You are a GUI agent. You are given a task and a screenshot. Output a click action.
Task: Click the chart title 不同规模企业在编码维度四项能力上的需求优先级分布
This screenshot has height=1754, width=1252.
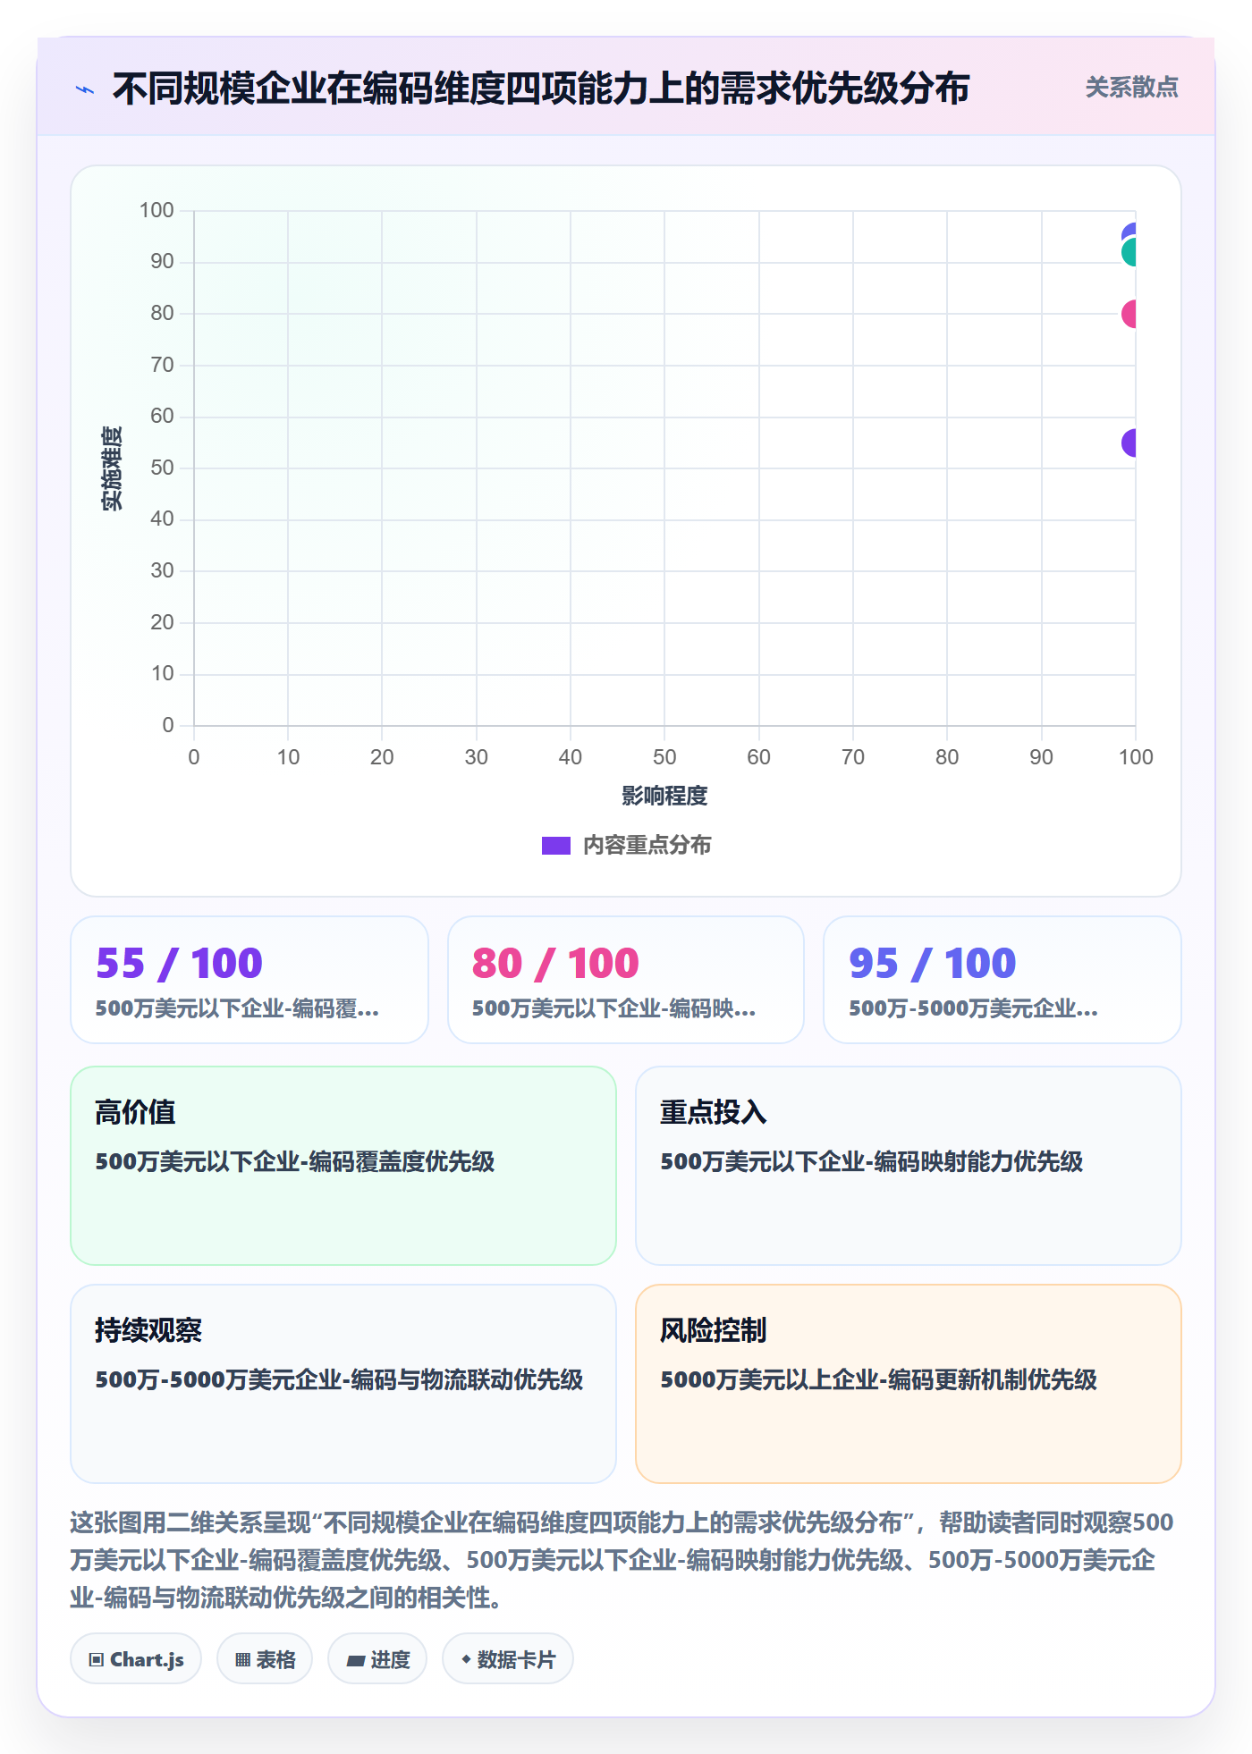pos(541,89)
